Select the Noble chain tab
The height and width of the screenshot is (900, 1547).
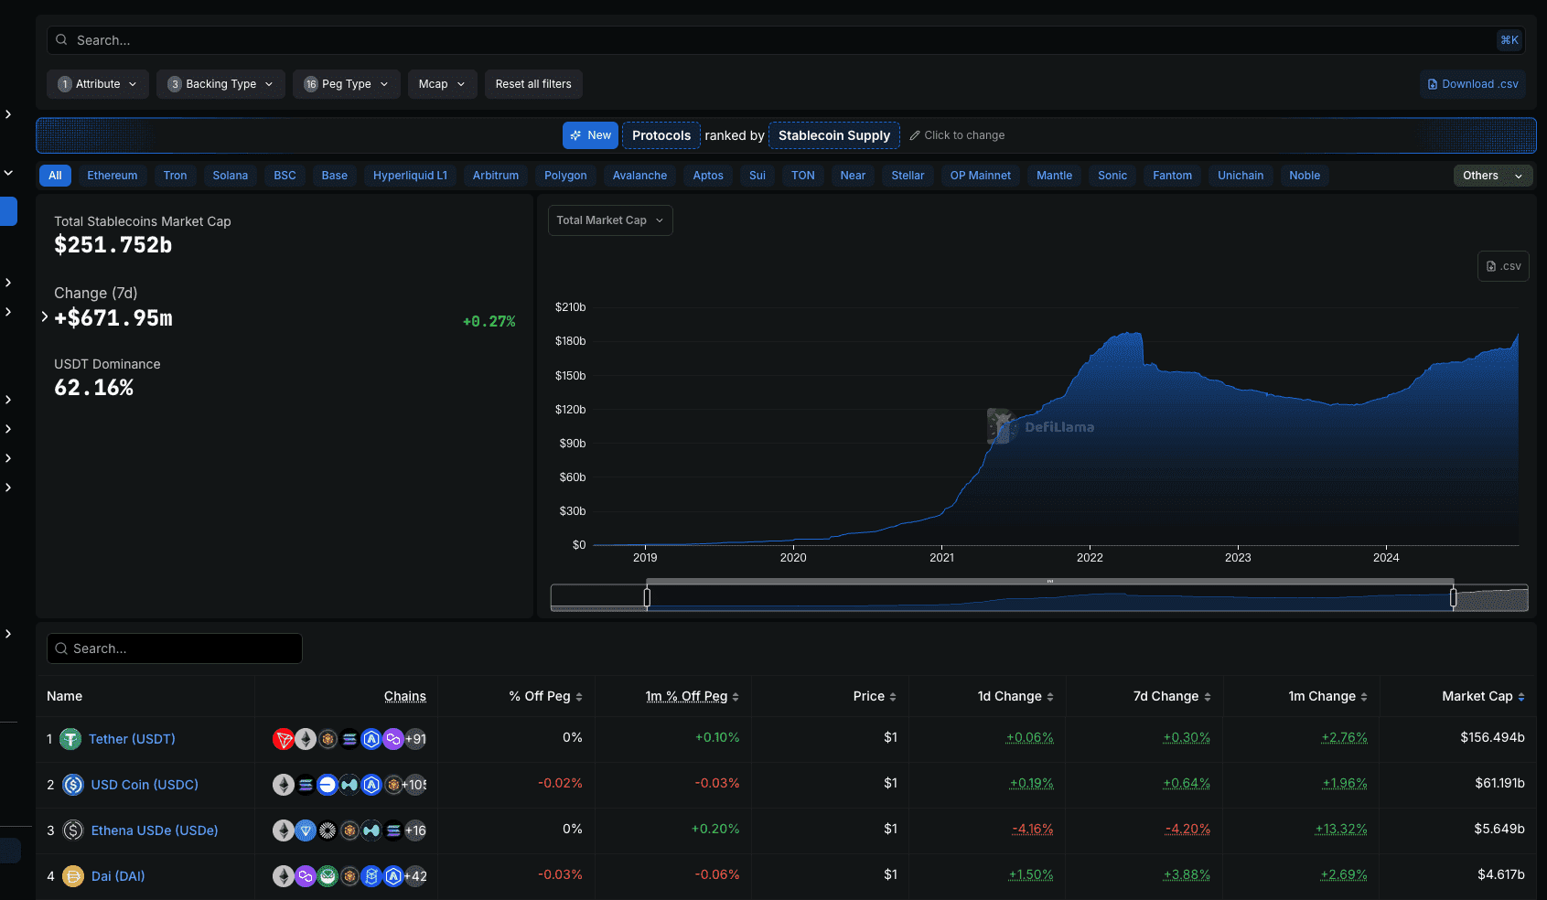click(1305, 176)
